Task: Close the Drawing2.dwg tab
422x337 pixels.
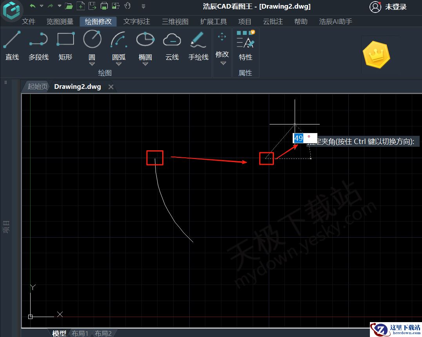Action: point(111,87)
